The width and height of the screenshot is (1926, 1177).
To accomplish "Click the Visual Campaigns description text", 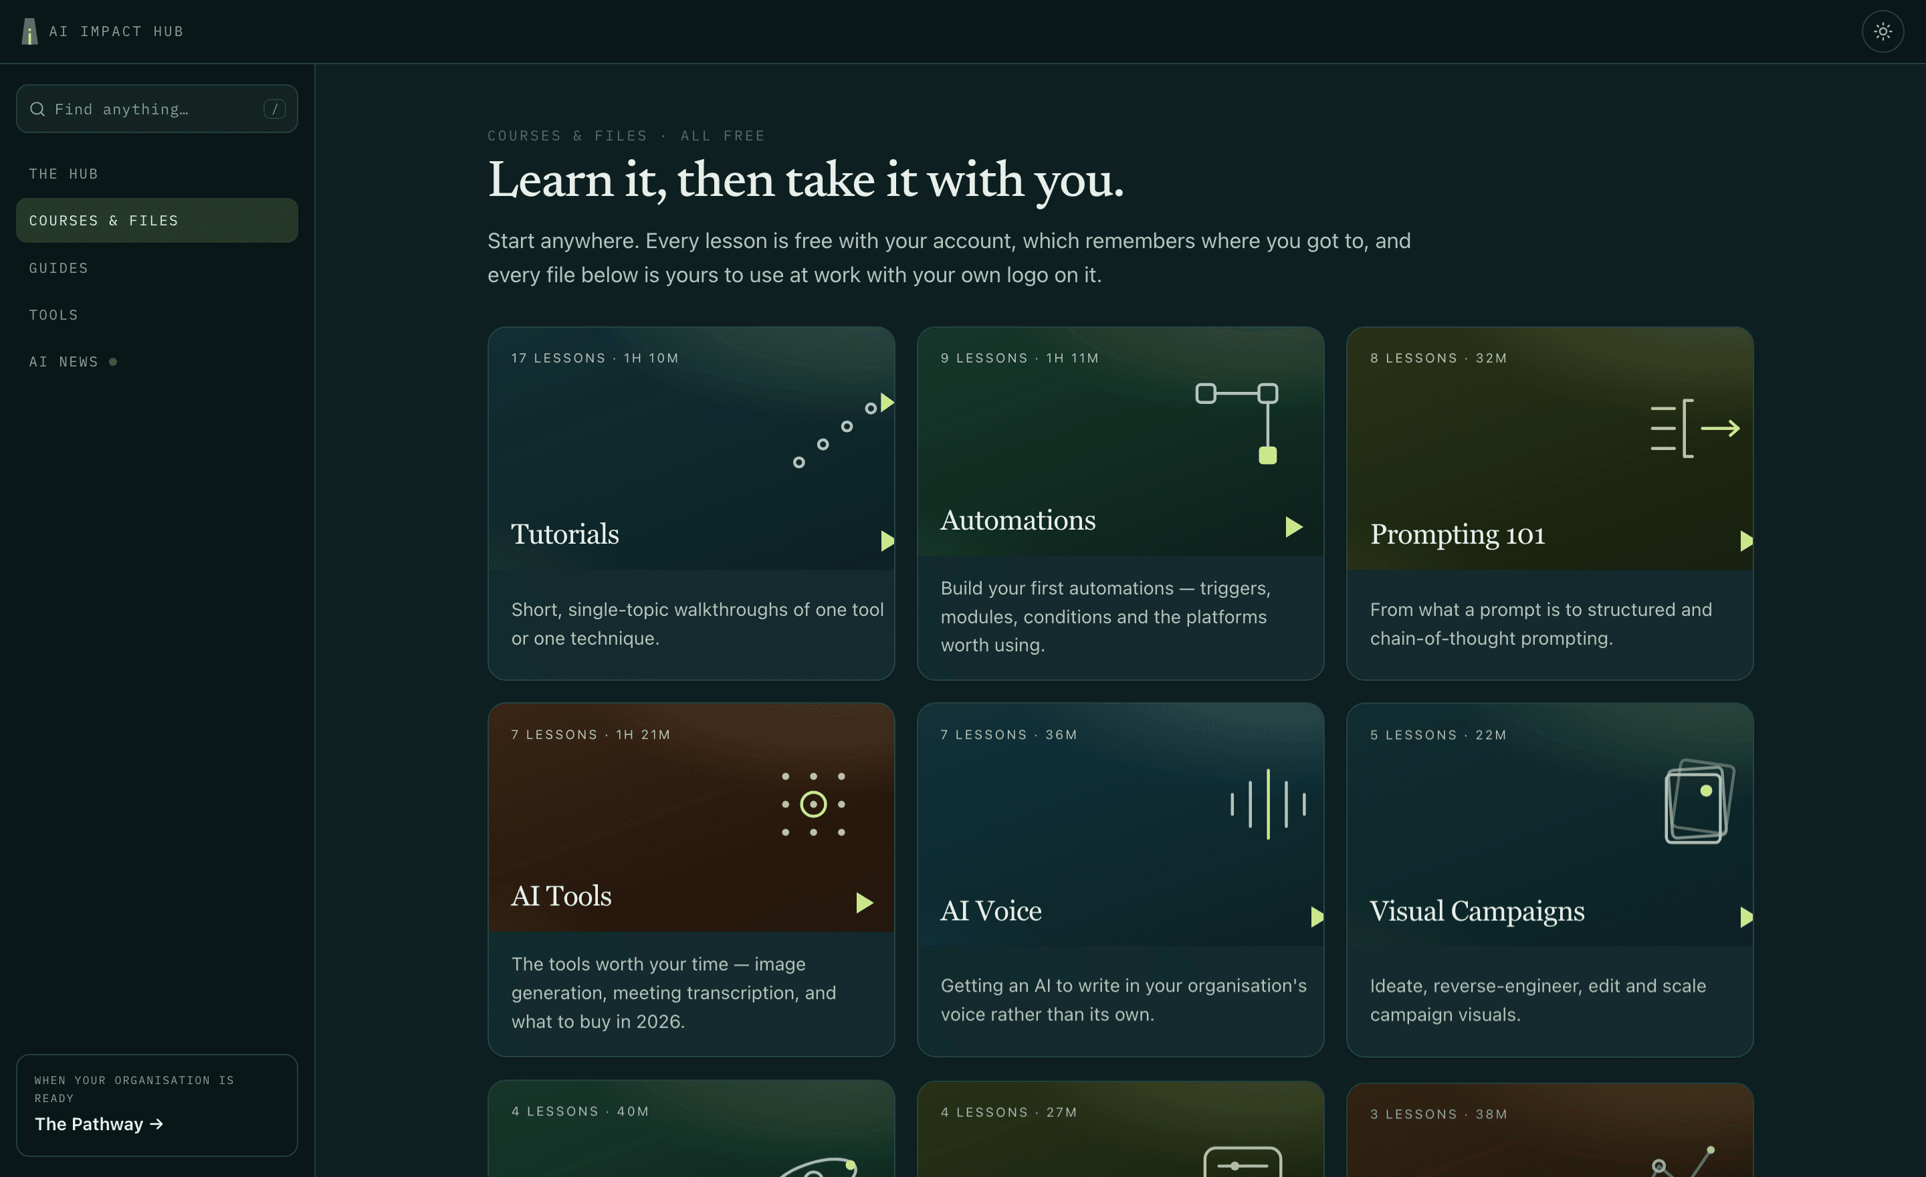I will (x=1537, y=1000).
